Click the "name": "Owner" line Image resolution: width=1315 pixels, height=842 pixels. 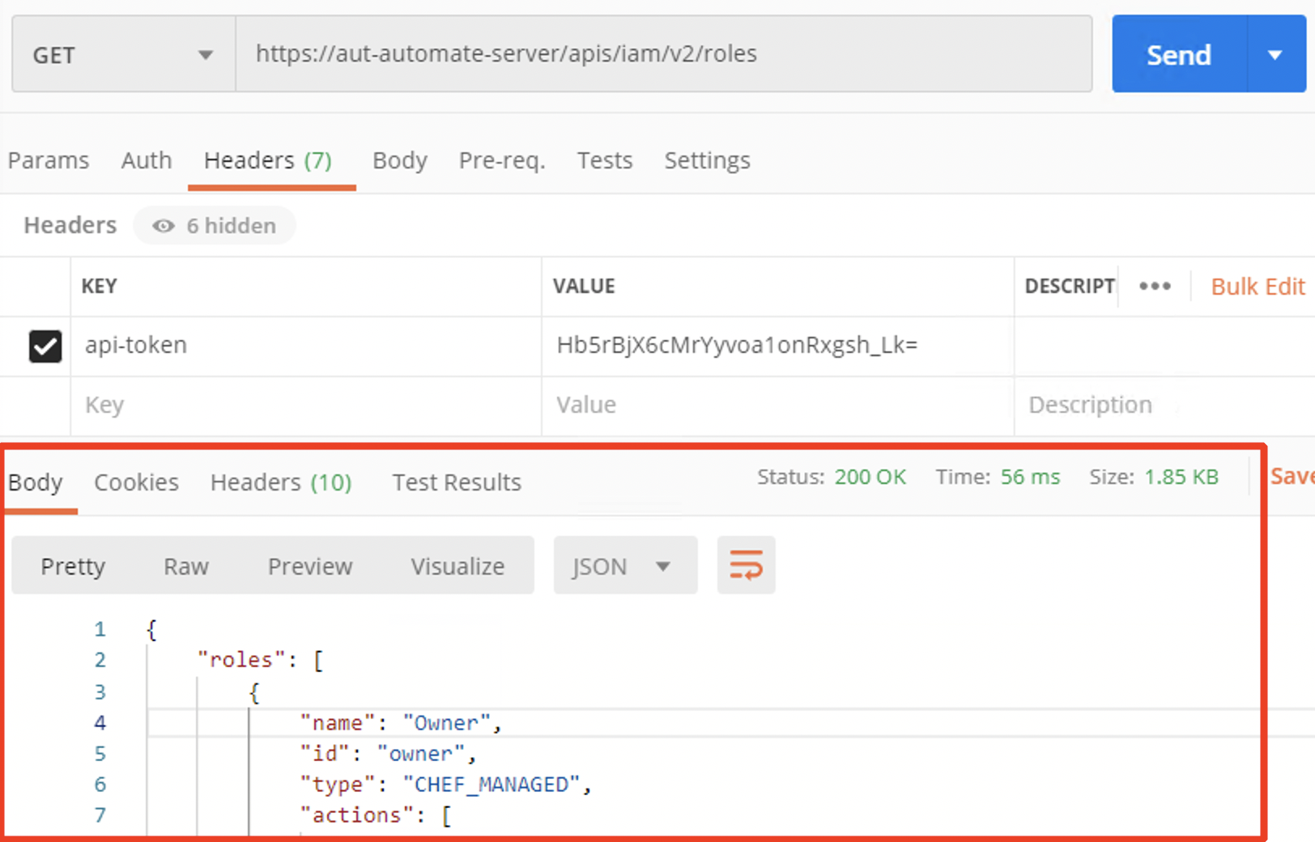coord(401,723)
